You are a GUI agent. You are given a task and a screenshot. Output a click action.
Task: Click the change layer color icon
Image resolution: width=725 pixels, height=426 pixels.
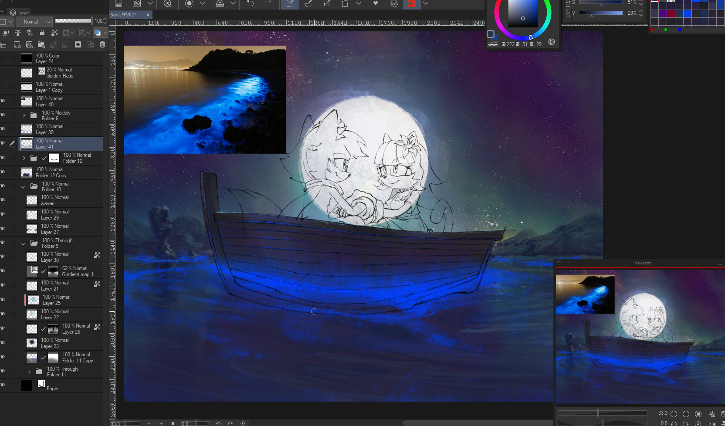[97, 33]
